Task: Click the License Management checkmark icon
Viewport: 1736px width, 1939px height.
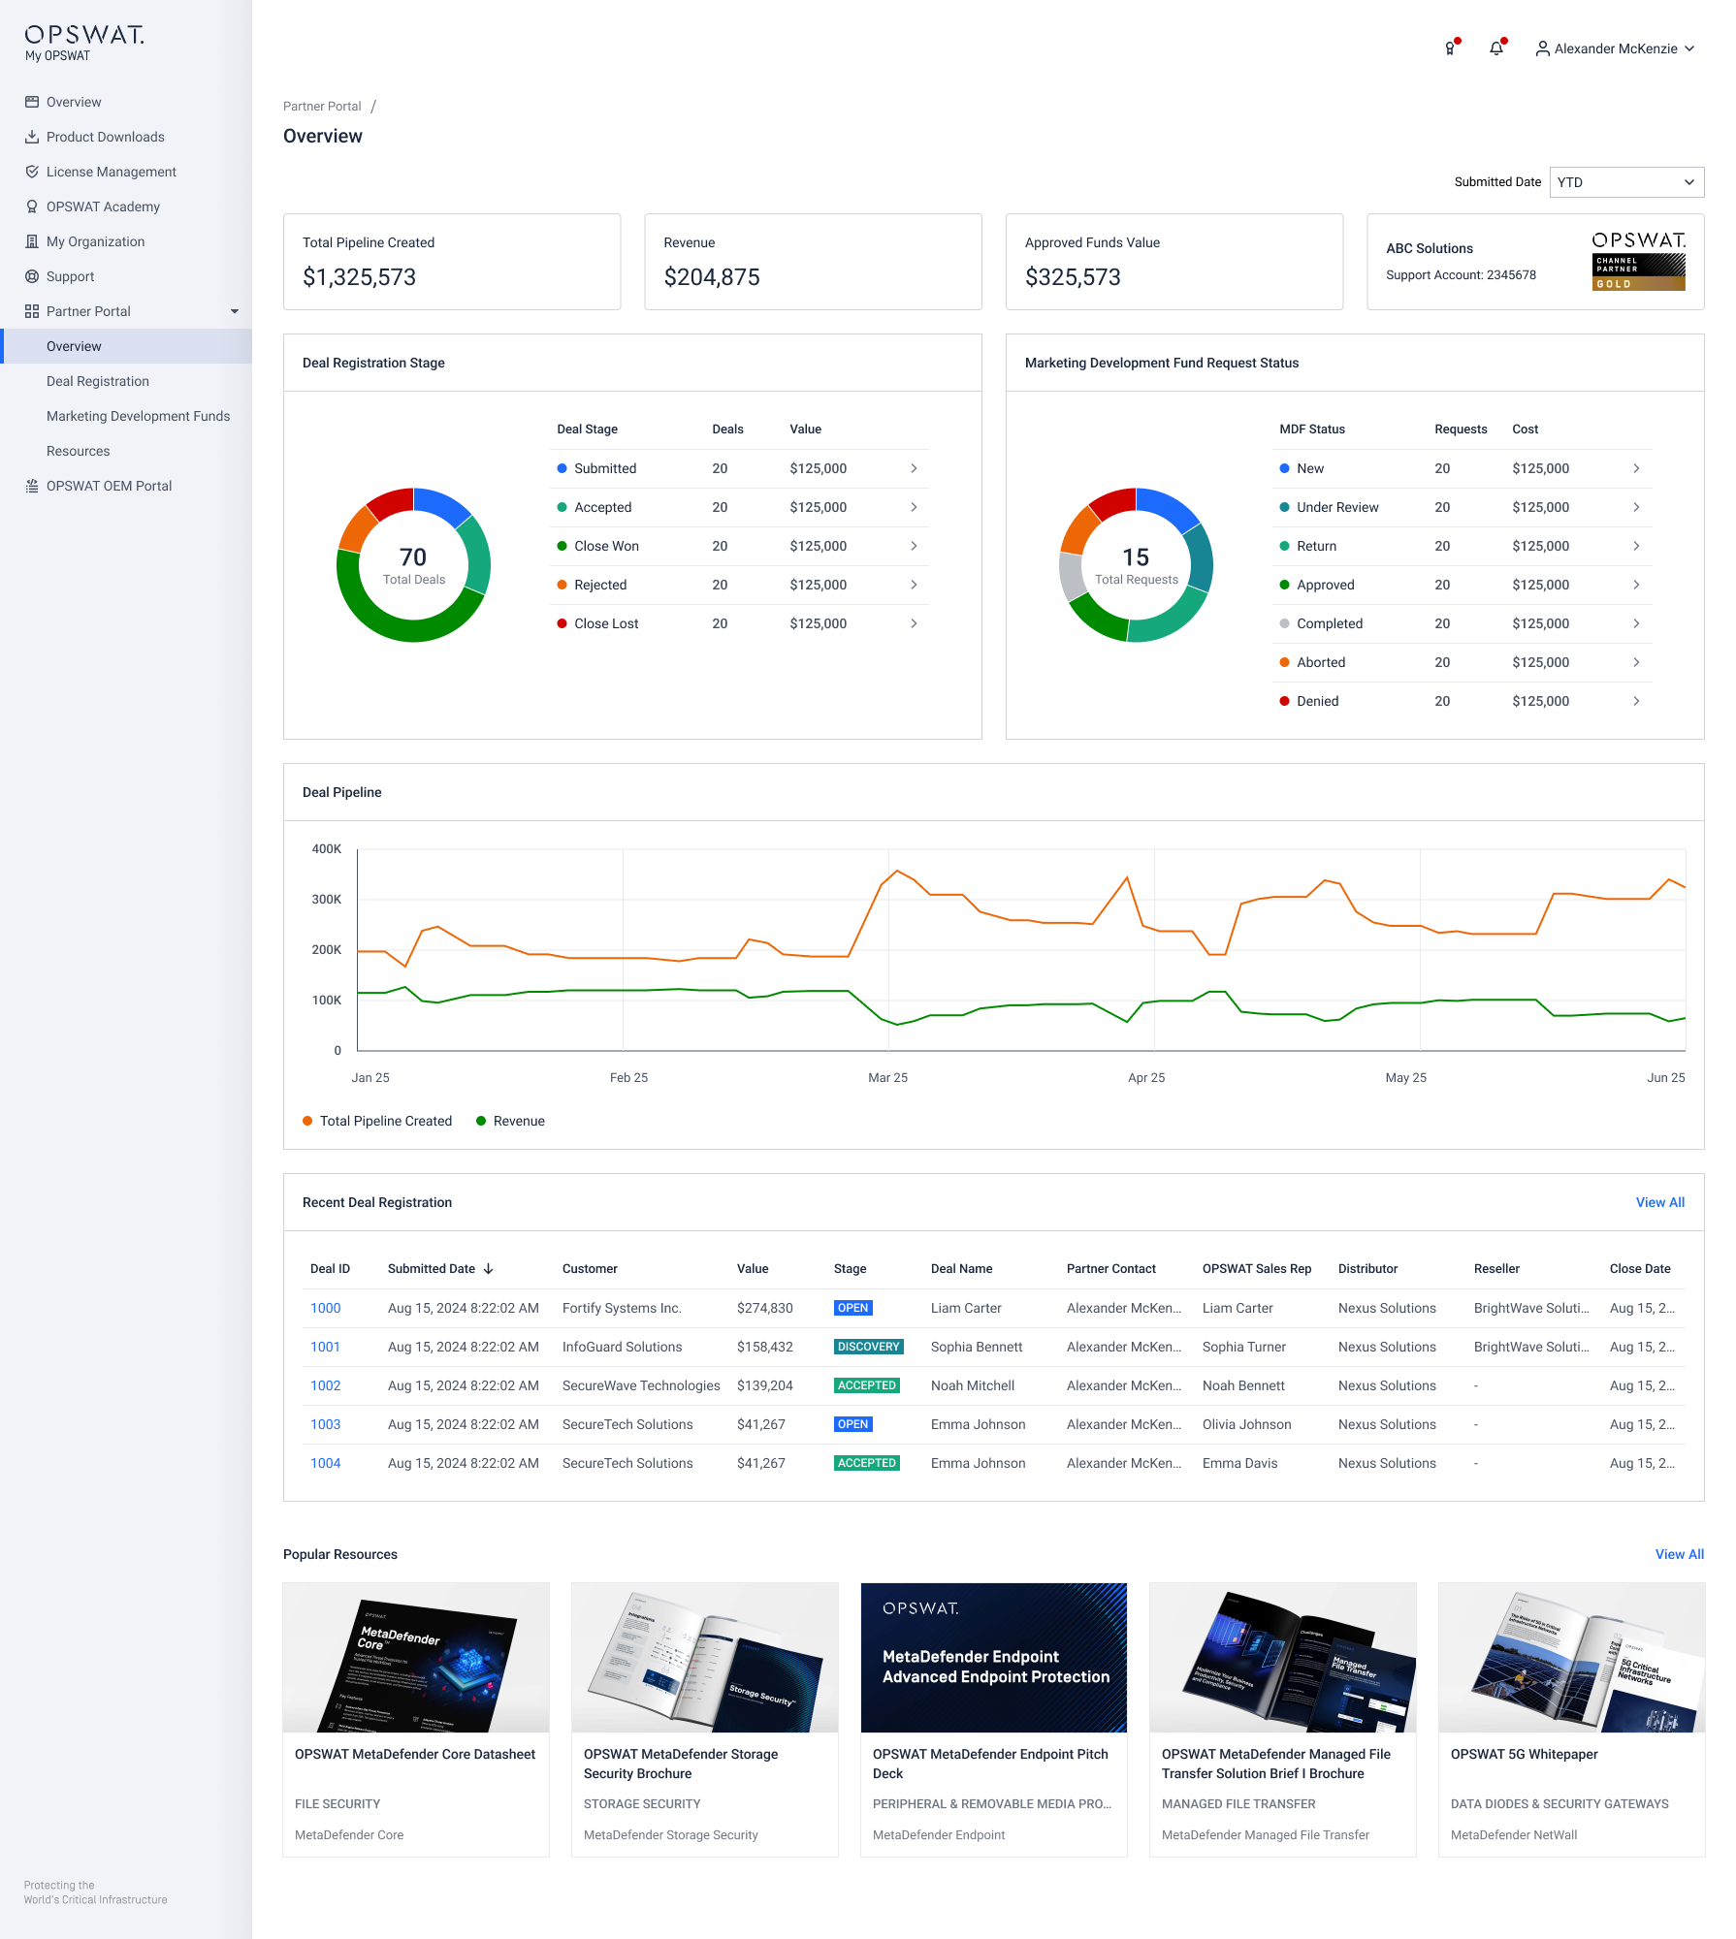Action: click(x=32, y=172)
